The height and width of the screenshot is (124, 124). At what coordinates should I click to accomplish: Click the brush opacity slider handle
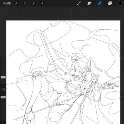(x=3, y=97)
